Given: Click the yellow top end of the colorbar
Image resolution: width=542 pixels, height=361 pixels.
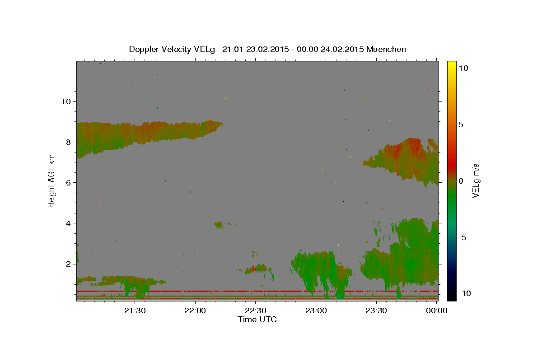Looking at the screenshot, I should point(452,64).
